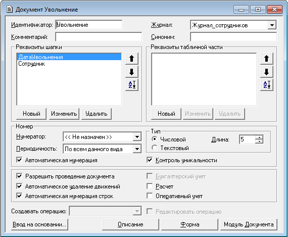Click Новый under Реквизиты шапки
Screen dimensions: 288x237
click(31, 114)
